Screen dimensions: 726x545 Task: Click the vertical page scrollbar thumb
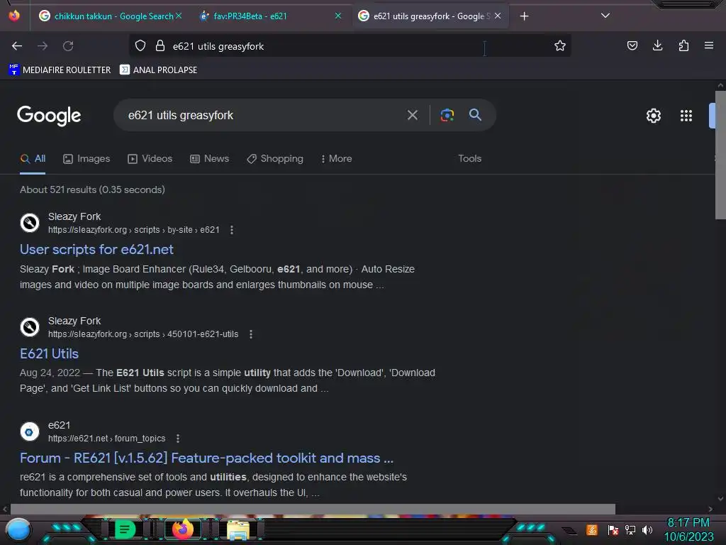[x=720, y=155]
